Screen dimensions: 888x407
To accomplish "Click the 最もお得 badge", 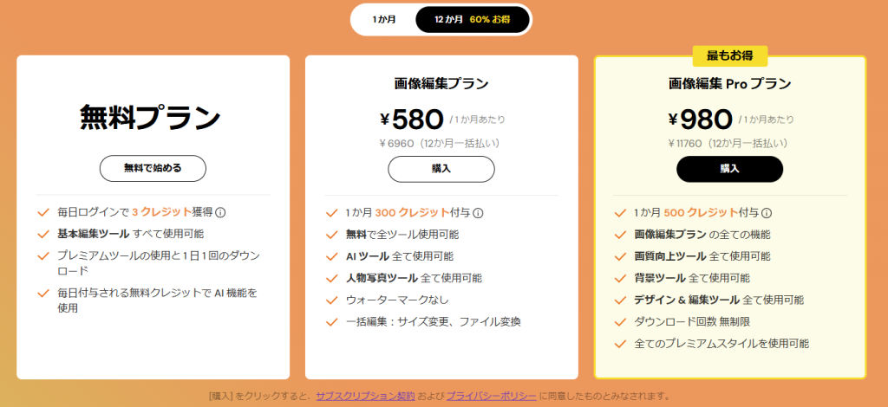I will pyautogui.click(x=729, y=56).
